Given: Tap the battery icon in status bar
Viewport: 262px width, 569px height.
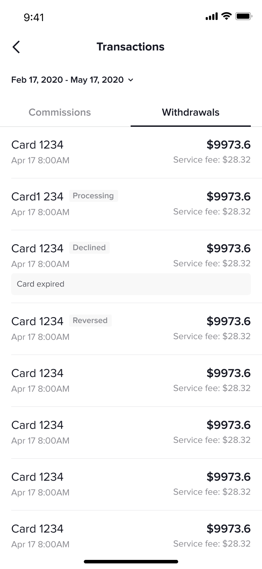Looking at the screenshot, I should [x=243, y=16].
